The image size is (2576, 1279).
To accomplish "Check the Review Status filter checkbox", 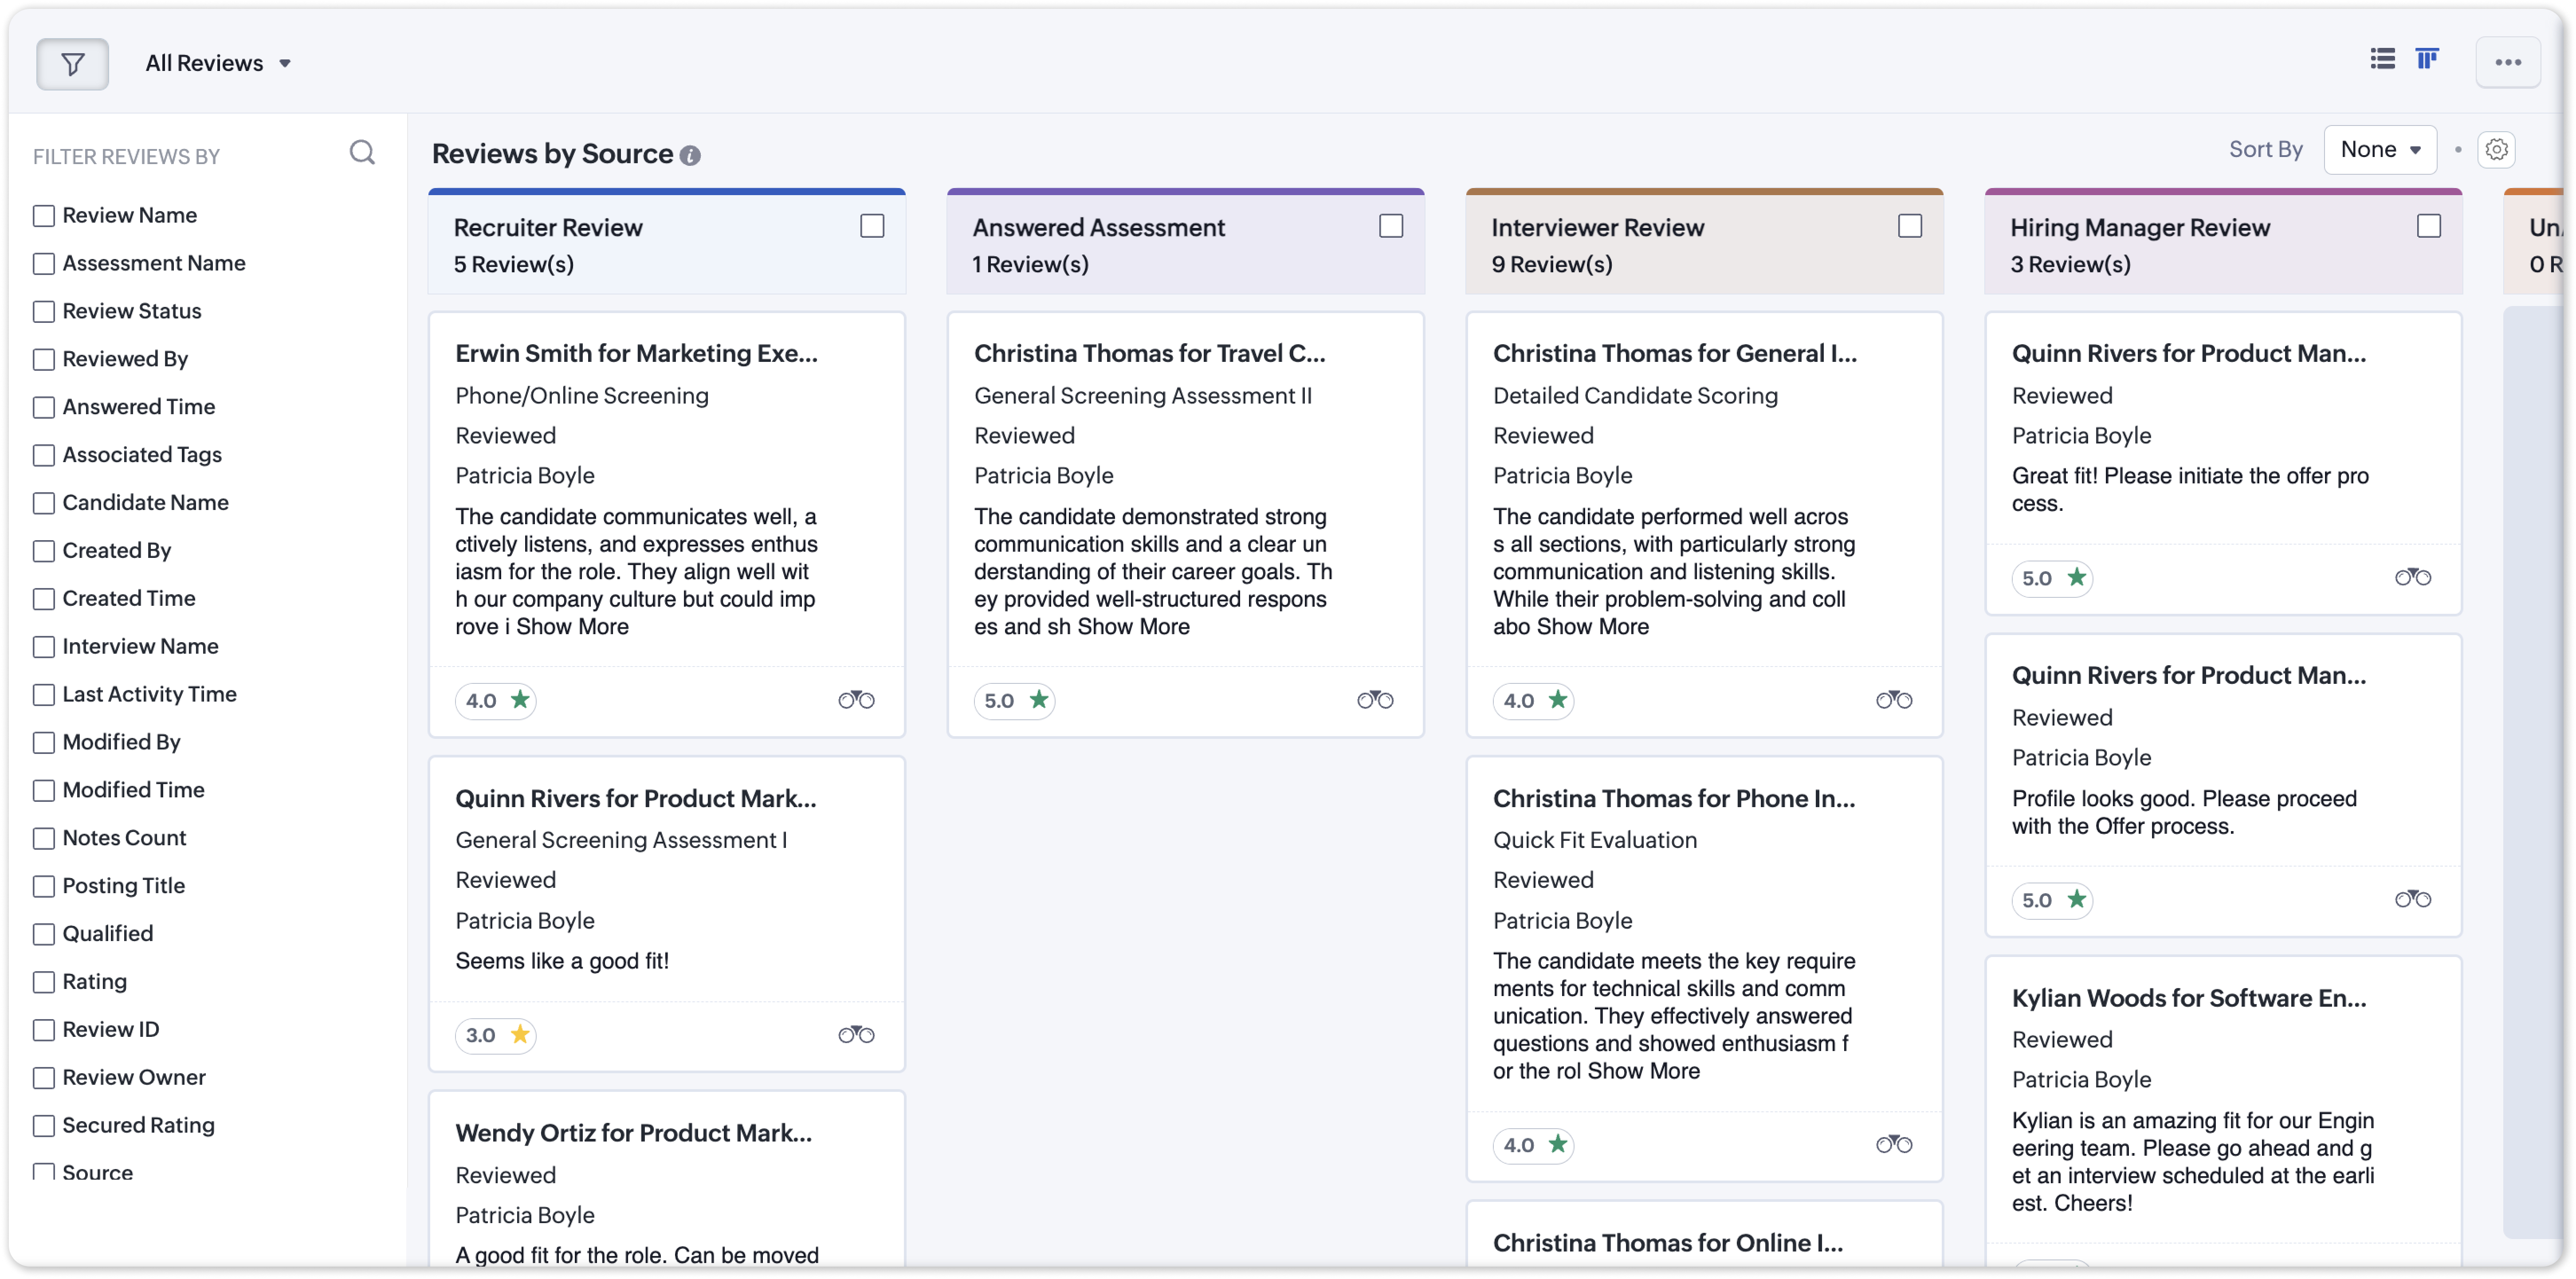I will [44, 312].
